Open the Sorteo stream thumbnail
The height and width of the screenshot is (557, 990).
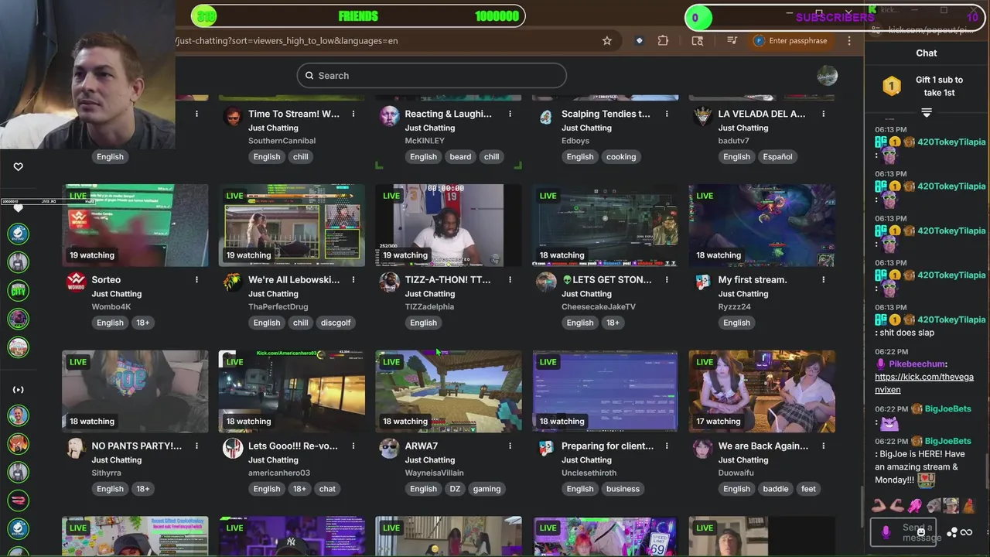click(x=135, y=225)
